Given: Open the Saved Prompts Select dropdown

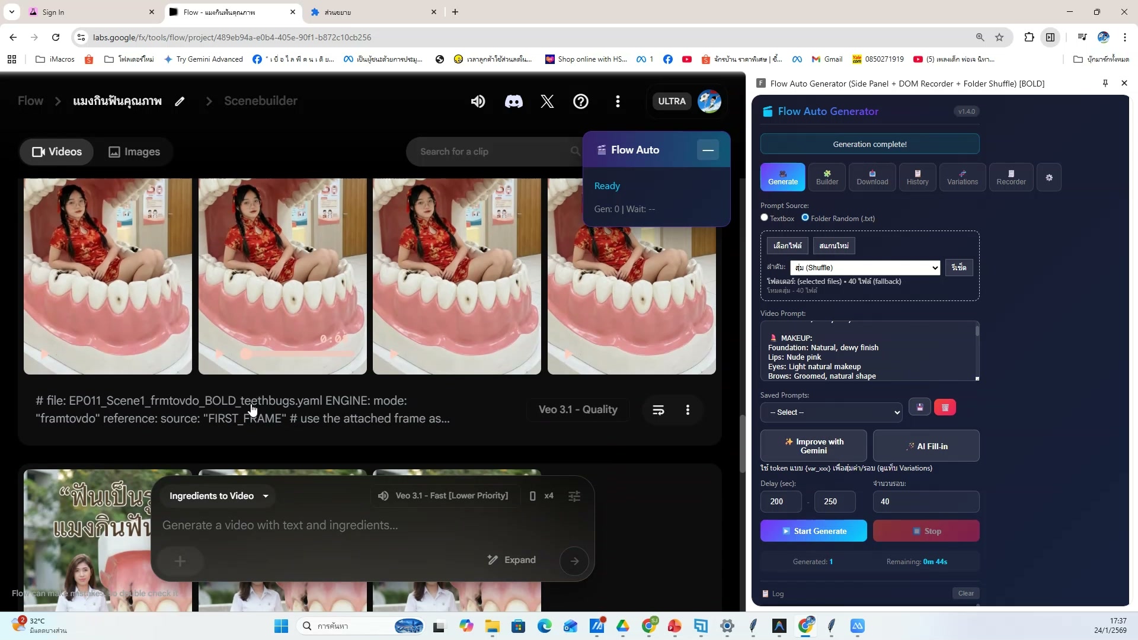Looking at the screenshot, I should click(x=831, y=412).
